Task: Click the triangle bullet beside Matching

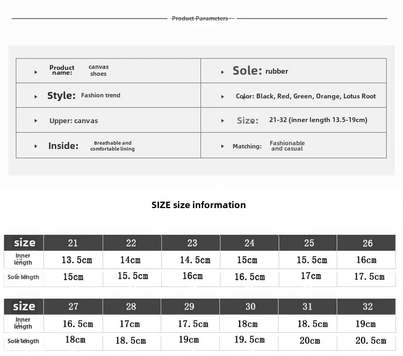Action: [222, 146]
